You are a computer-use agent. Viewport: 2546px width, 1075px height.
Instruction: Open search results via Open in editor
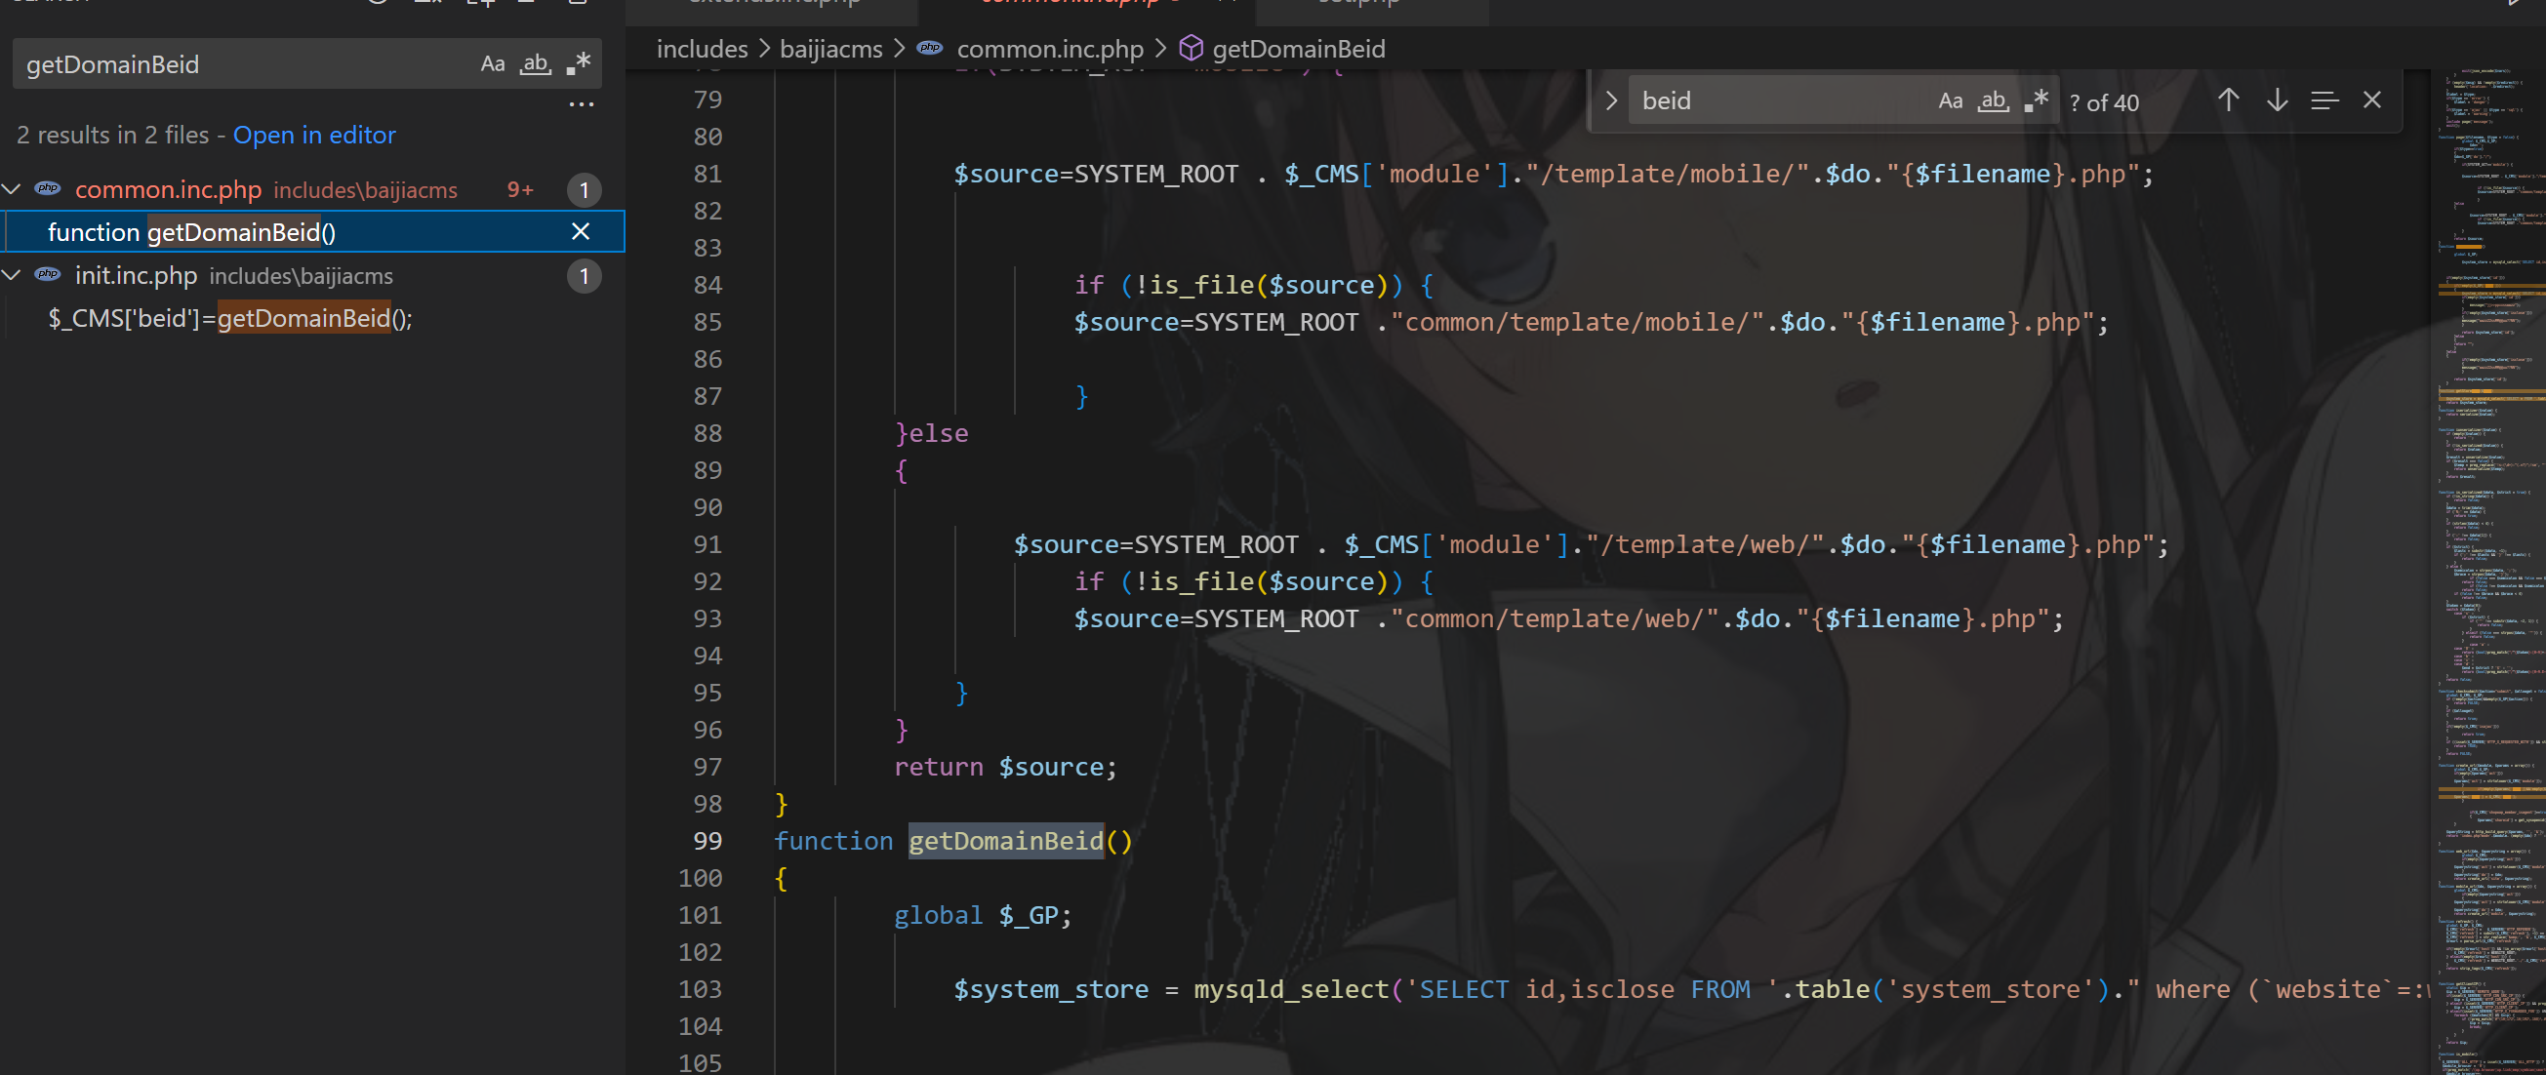(x=314, y=135)
